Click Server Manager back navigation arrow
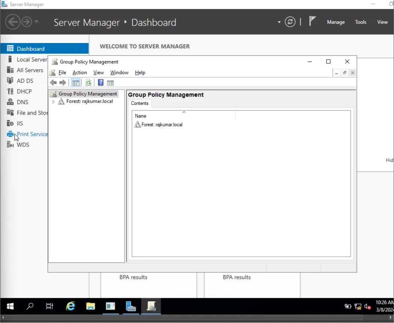 [13, 22]
